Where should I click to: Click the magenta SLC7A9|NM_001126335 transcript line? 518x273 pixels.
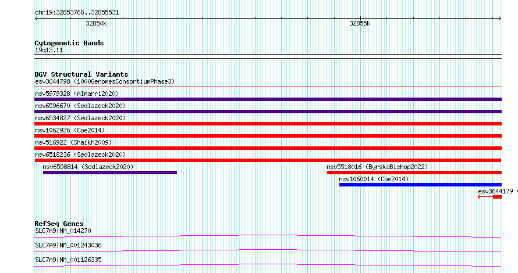pos(268,265)
